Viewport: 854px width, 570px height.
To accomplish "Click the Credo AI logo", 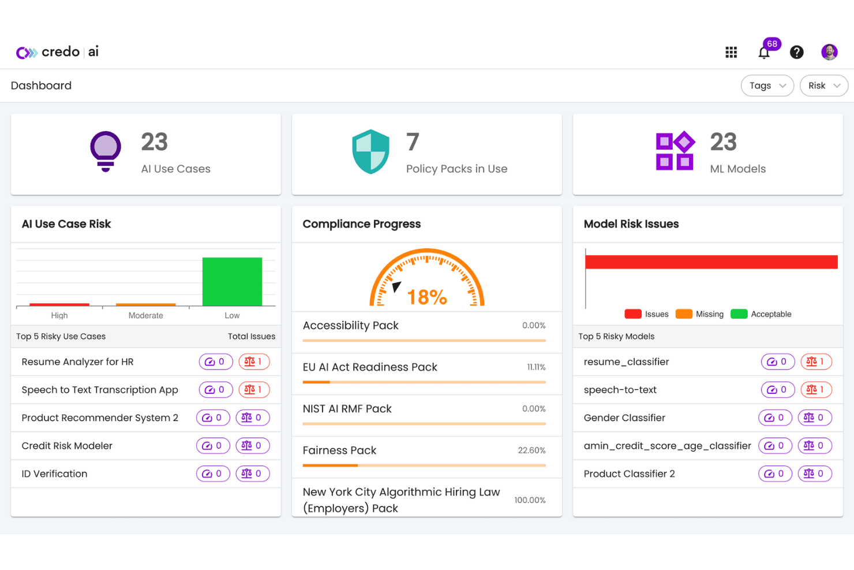I will tap(57, 52).
